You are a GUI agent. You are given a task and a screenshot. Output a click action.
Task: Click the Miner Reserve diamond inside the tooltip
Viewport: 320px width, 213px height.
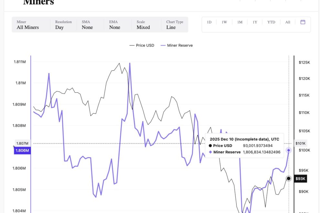click(211, 152)
